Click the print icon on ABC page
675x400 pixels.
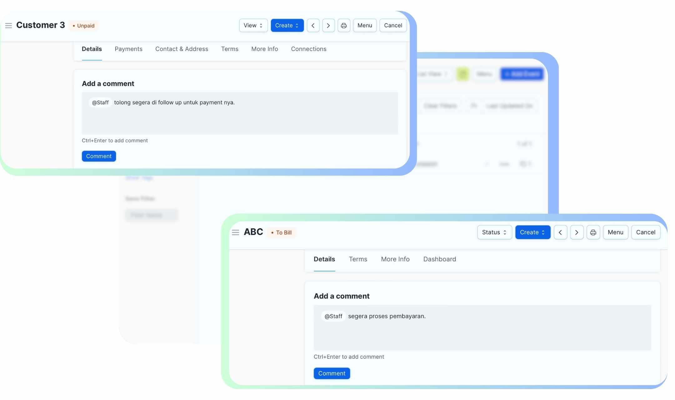pos(593,232)
